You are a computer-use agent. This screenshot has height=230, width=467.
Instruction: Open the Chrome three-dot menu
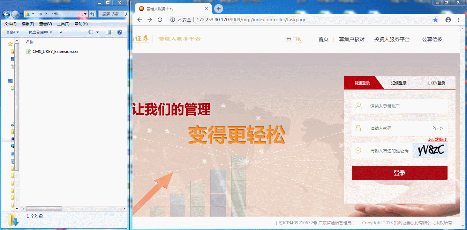[459, 20]
